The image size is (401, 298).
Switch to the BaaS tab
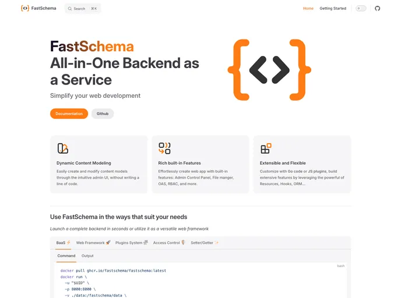coord(63,243)
